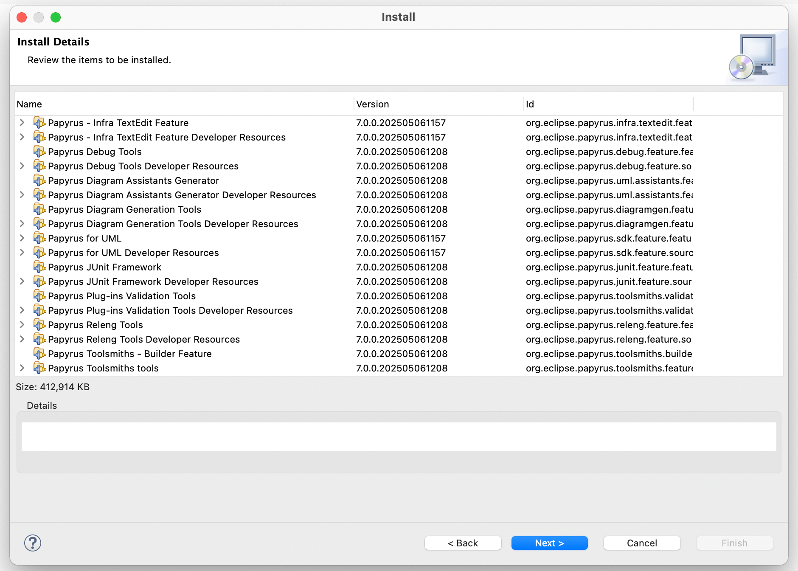Image resolution: width=798 pixels, height=571 pixels.
Task: Expand Papyrus JUnit Framework Developer Resources
Action: coord(22,281)
